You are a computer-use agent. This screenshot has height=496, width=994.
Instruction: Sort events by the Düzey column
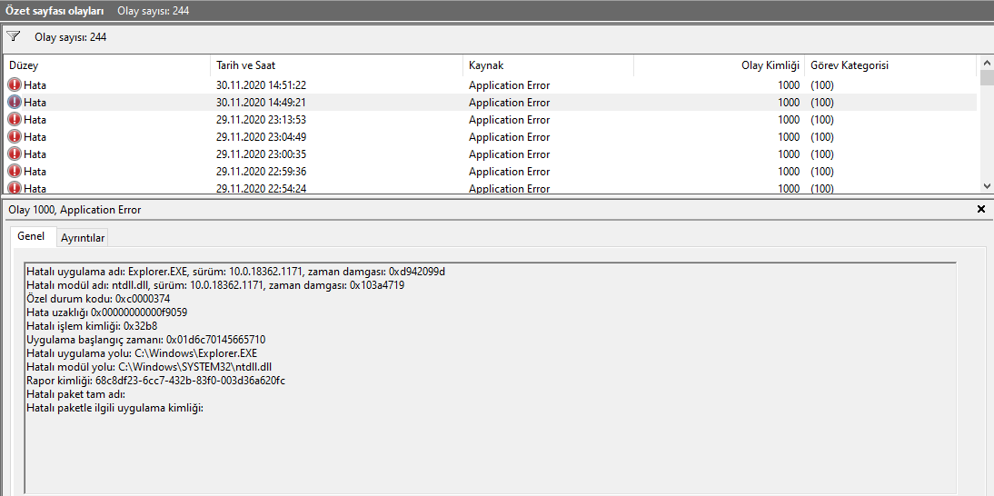coord(107,66)
